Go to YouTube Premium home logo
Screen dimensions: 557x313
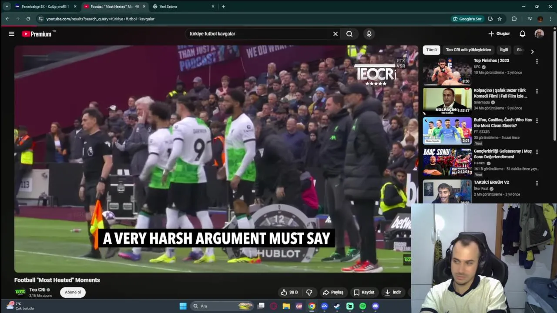37,34
